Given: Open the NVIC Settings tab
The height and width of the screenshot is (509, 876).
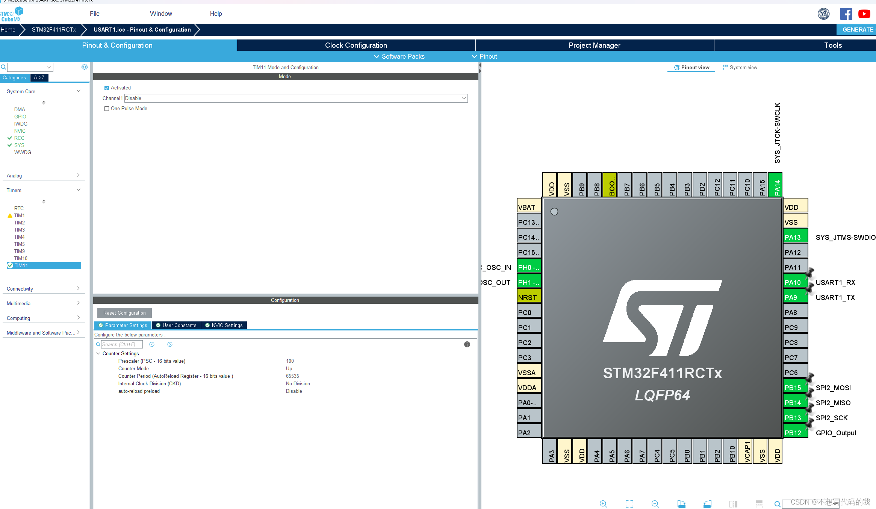Looking at the screenshot, I should point(224,326).
